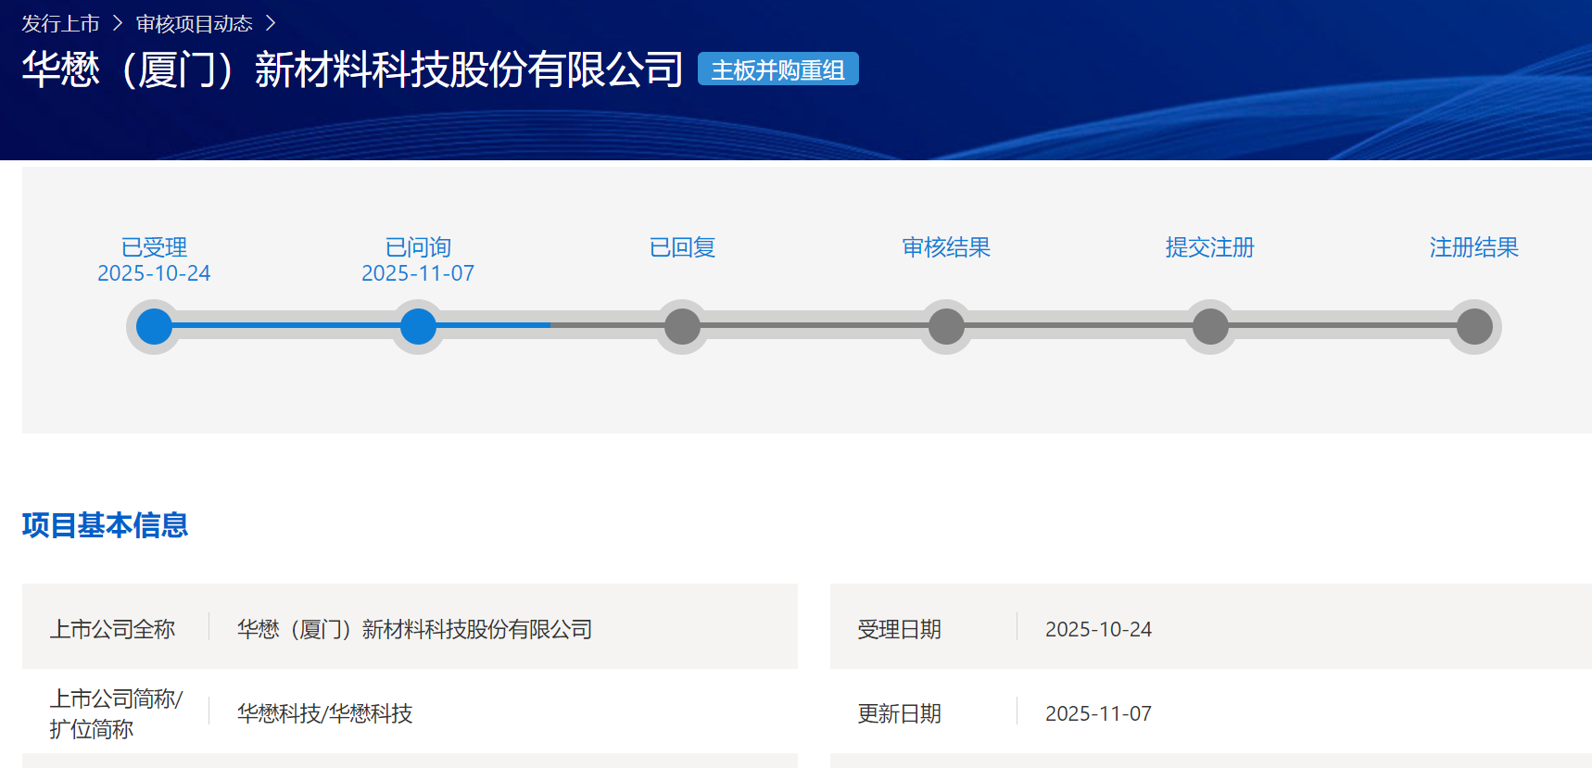Select the 已受理 timeline node circle

[x=154, y=326]
